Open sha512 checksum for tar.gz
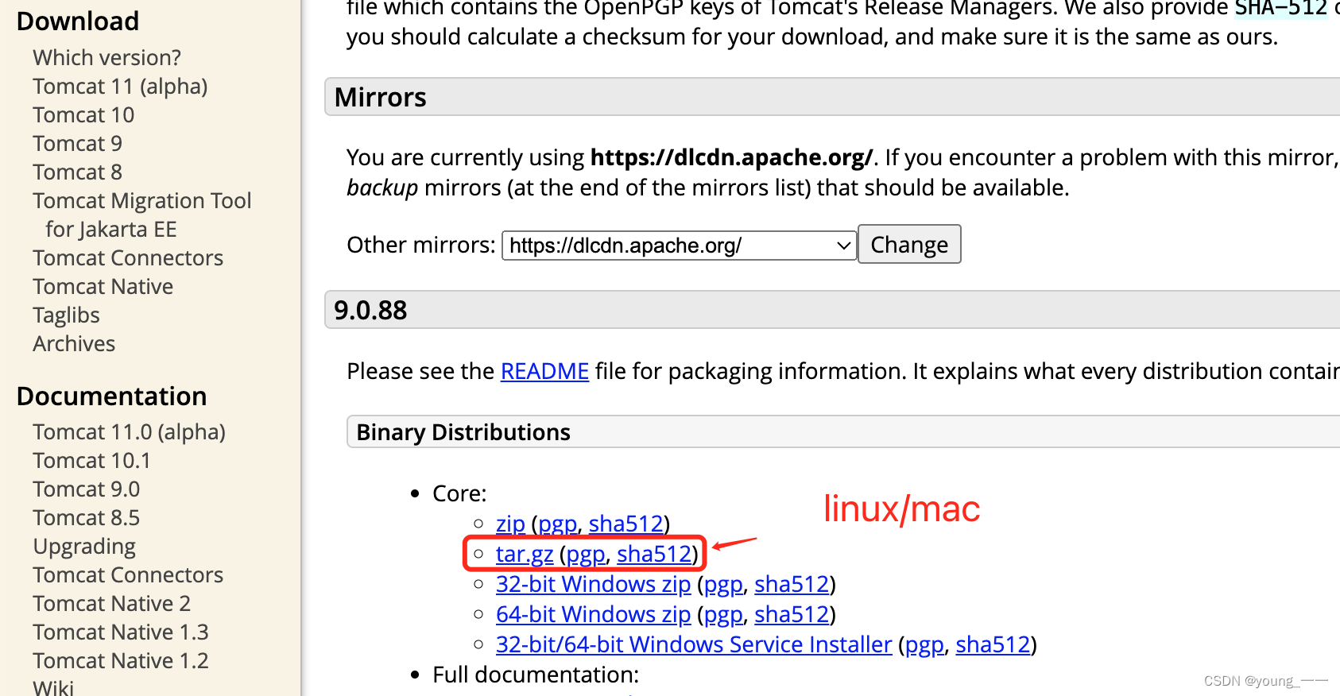The height and width of the screenshot is (696, 1340). click(x=654, y=555)
